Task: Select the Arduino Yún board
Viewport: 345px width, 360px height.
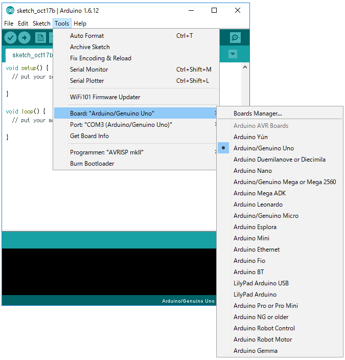Action: pyautogui.click(x=280, y=137)
